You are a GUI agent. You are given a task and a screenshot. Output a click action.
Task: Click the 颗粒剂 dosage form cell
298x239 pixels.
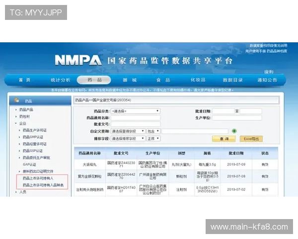pos(181,176)
